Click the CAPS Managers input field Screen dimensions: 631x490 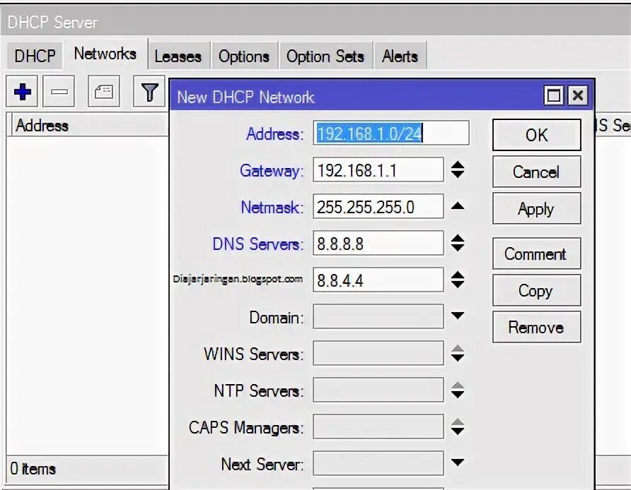click(x=378, y=426)
